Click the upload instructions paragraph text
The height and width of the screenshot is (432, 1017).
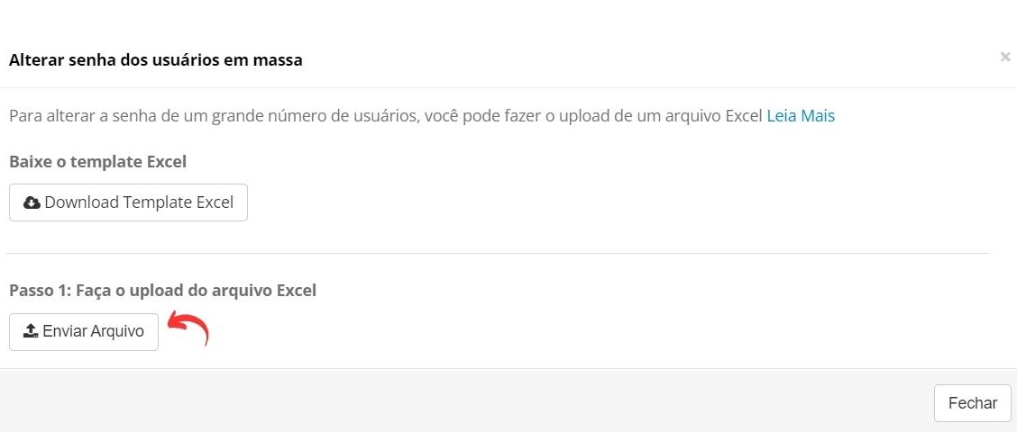387,117
